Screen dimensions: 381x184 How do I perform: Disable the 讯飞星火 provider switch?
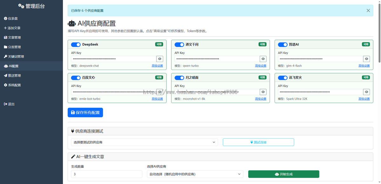(283, 78)
